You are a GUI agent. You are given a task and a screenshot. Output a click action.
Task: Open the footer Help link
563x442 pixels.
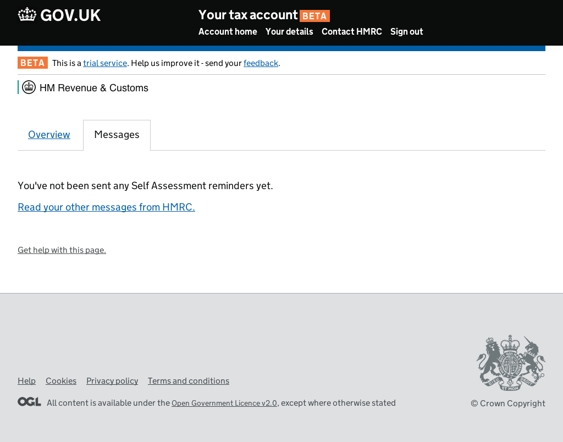(26, 381)
